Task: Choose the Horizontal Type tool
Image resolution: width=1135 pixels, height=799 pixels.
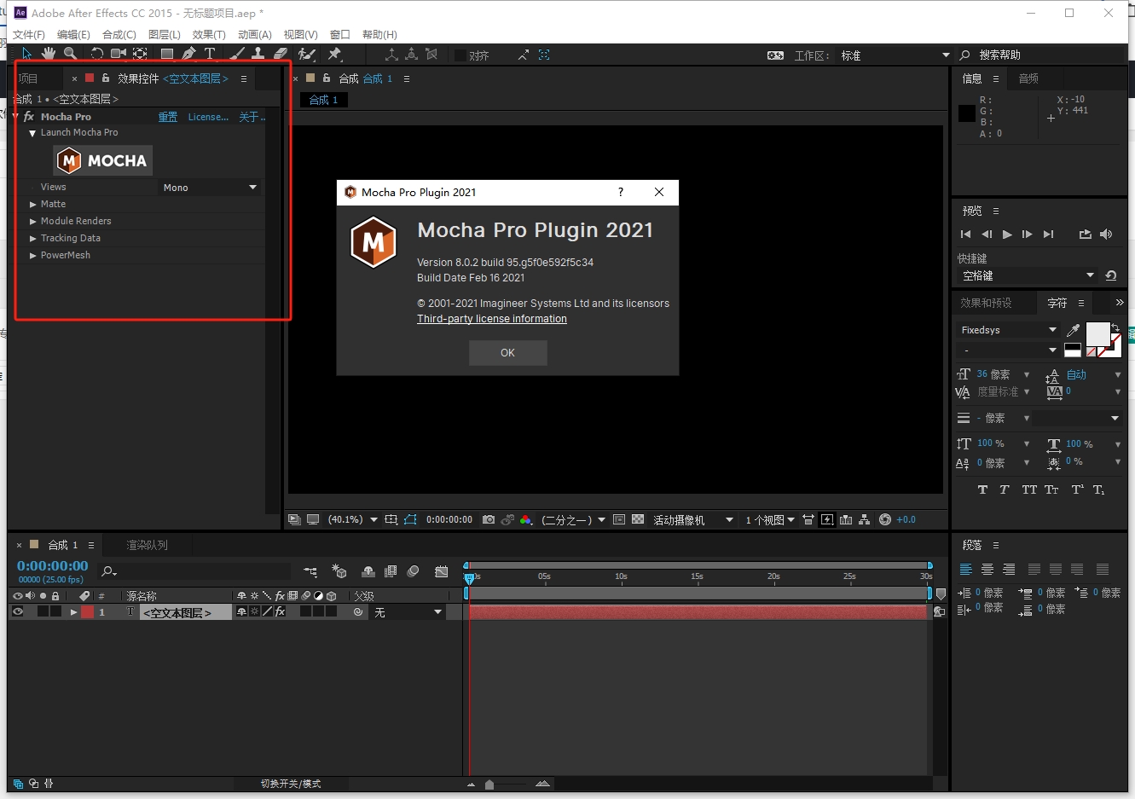Action: tap(210, 53)
